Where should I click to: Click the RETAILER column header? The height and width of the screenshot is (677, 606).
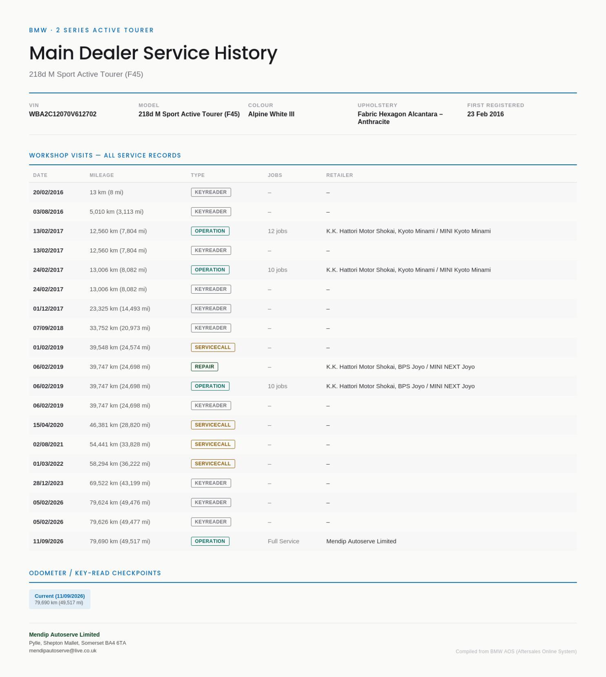point(340,175)
